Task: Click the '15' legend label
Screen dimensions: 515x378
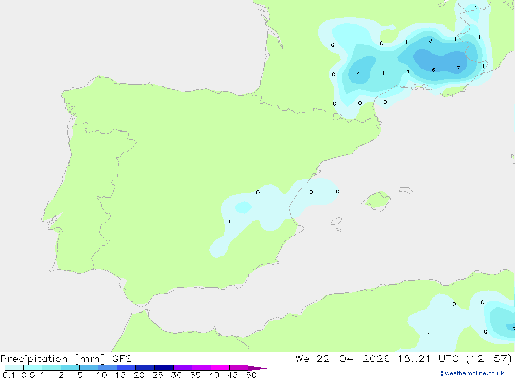Action: point(120,375)
